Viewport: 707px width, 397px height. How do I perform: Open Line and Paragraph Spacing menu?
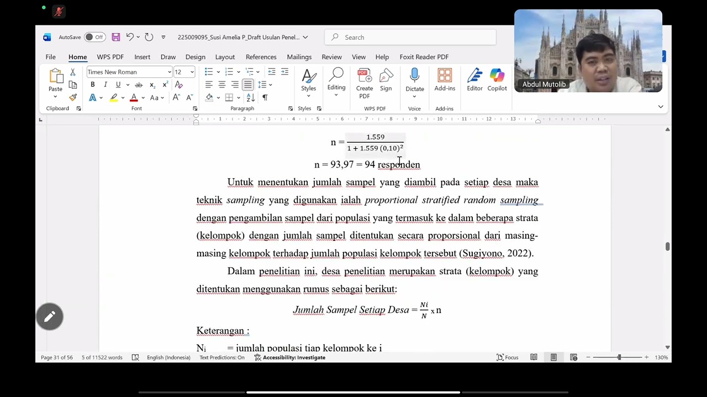click(x=262, y=85)
